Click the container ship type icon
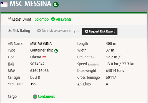 tap(56, 51)
